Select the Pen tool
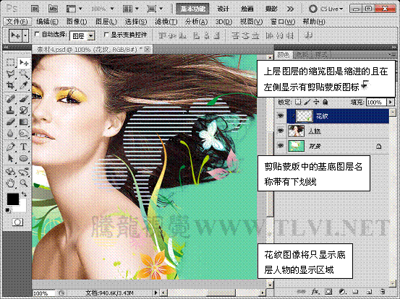This screenshot has width=400, height=299. pyautogui.click(x=10, y=147)
